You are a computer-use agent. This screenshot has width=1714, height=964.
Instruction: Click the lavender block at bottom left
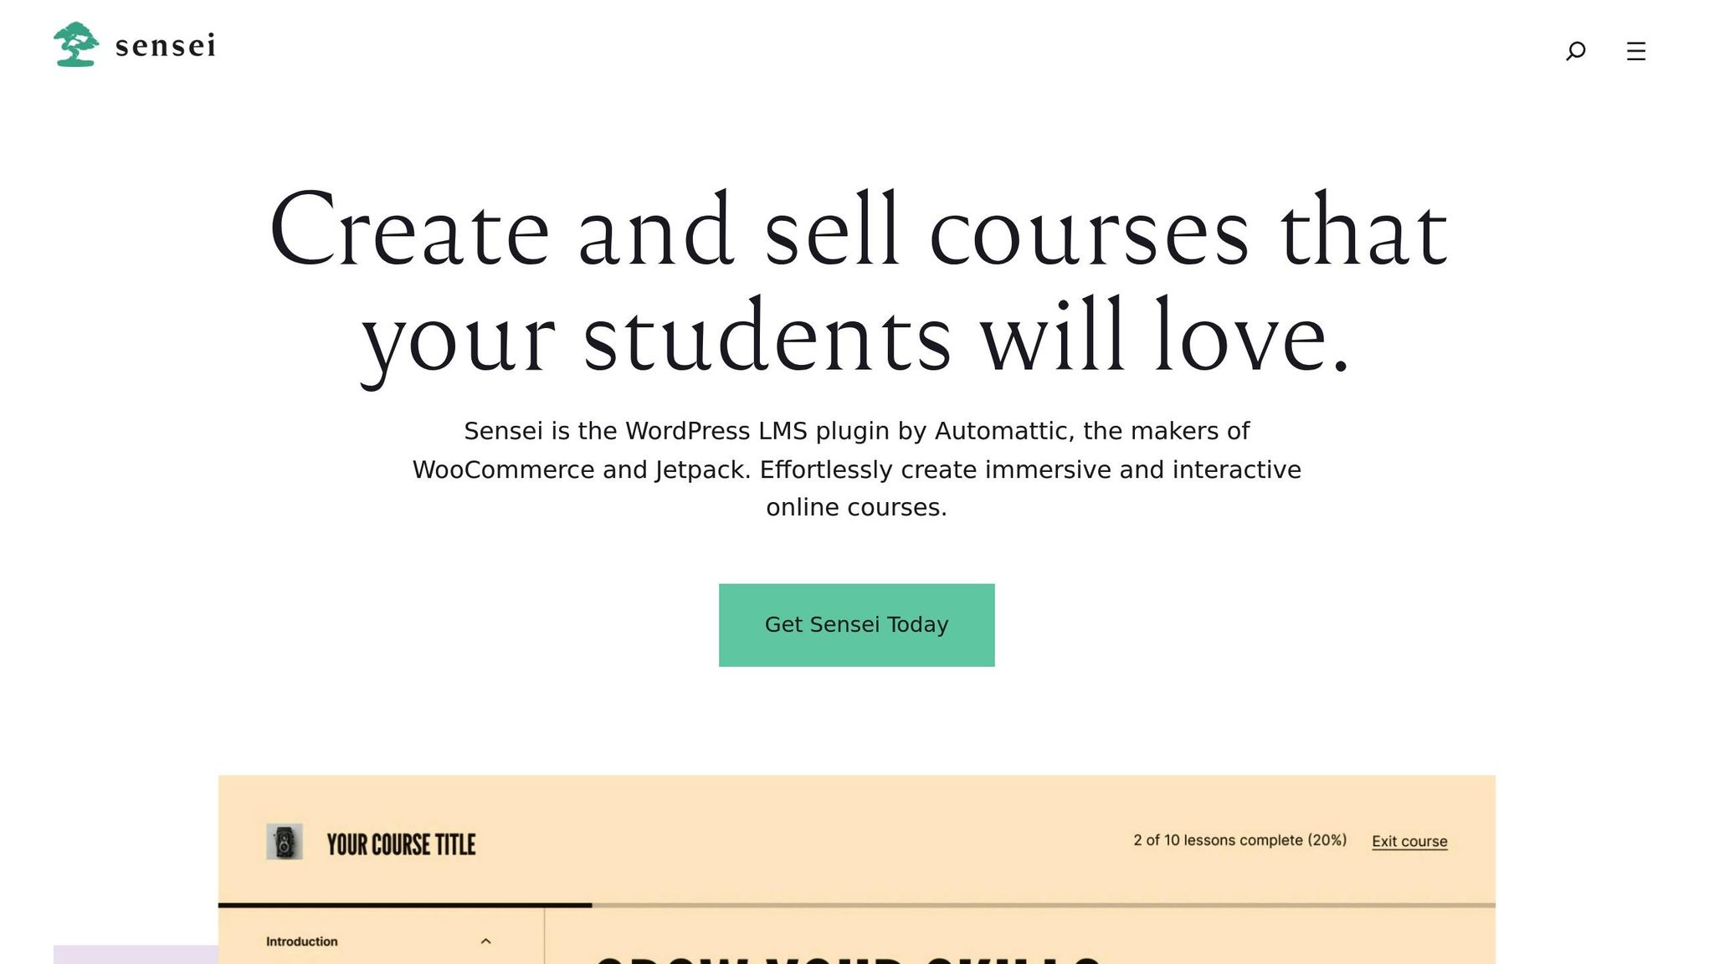click(x=136, y=955)
